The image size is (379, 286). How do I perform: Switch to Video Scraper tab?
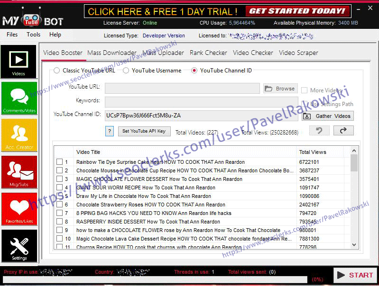coord(298,53)
